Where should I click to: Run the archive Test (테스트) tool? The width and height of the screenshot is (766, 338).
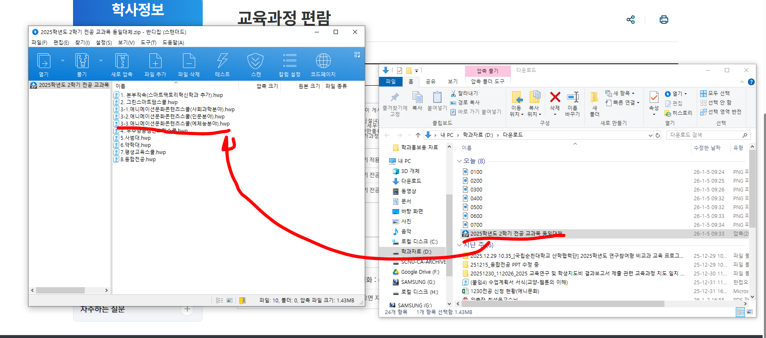222,61
